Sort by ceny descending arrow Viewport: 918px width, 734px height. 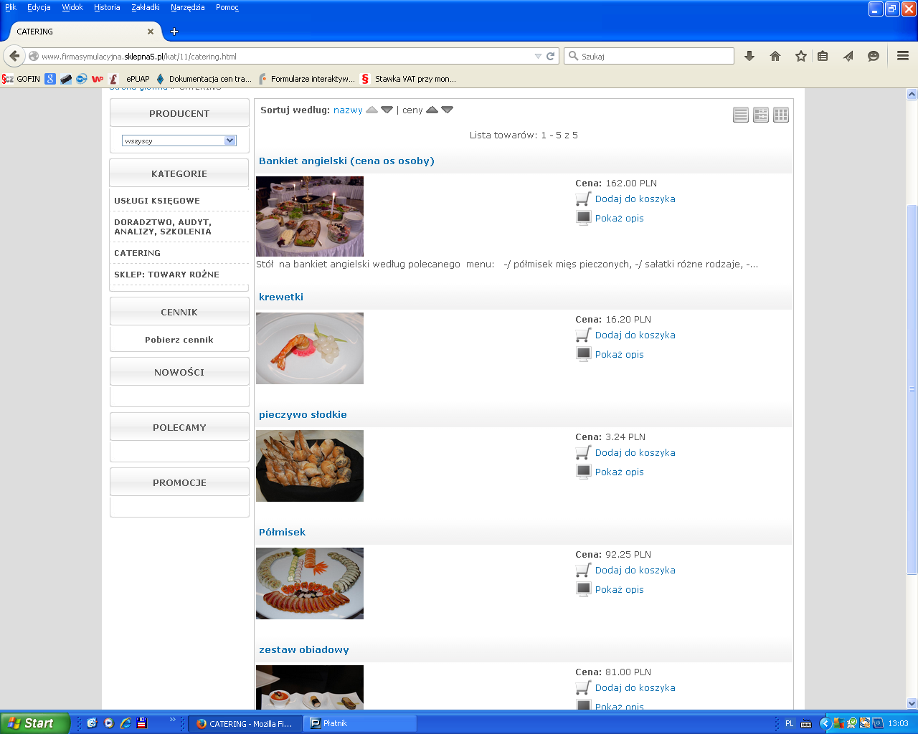(x=448, y=110)
